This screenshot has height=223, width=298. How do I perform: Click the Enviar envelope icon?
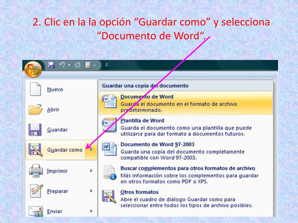pos(36,211)
